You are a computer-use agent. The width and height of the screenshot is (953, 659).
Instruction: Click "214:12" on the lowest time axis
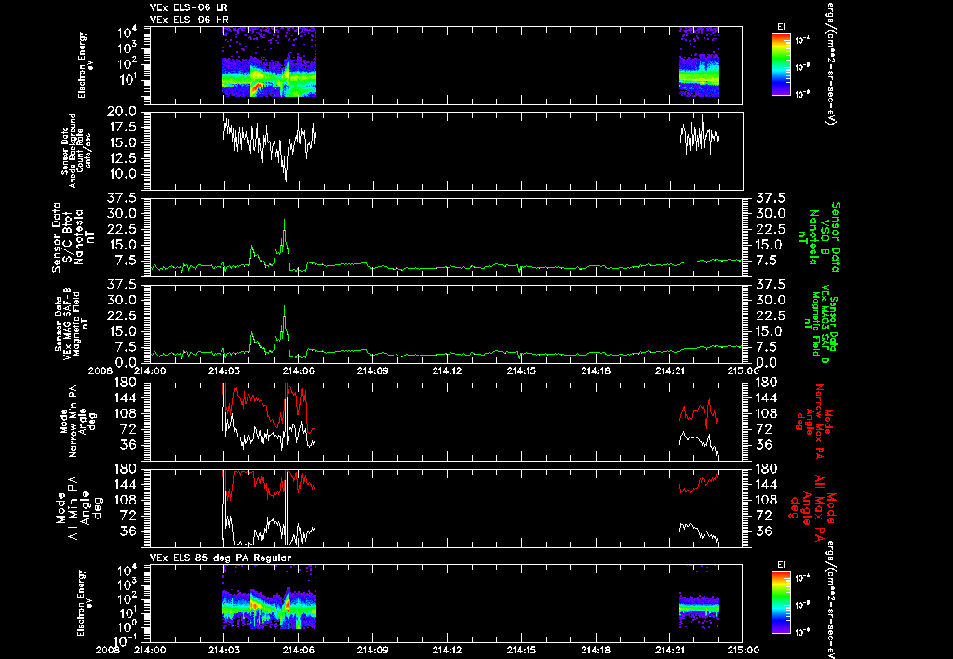click(448, 650)
